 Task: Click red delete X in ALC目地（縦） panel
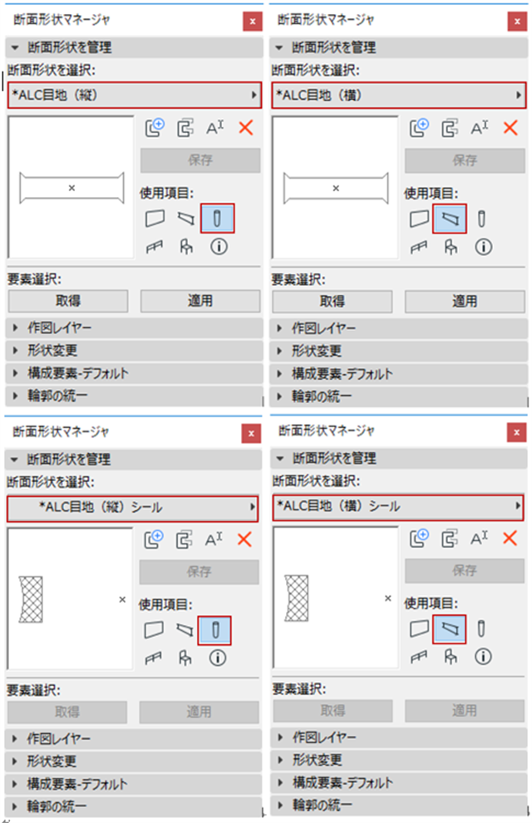(x=245, y=128)
